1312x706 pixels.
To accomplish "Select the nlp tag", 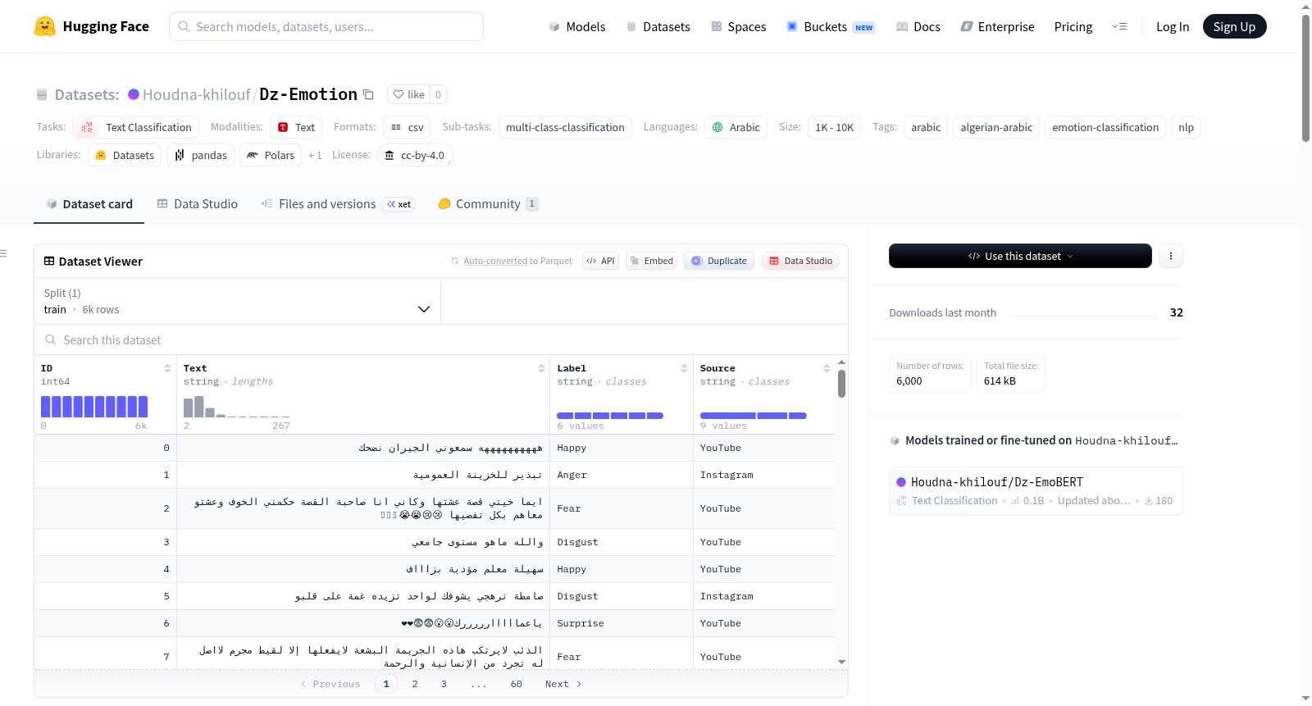I will 1186,127.
